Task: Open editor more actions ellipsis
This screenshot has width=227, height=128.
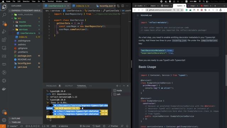Action: (x=127, y=6)
